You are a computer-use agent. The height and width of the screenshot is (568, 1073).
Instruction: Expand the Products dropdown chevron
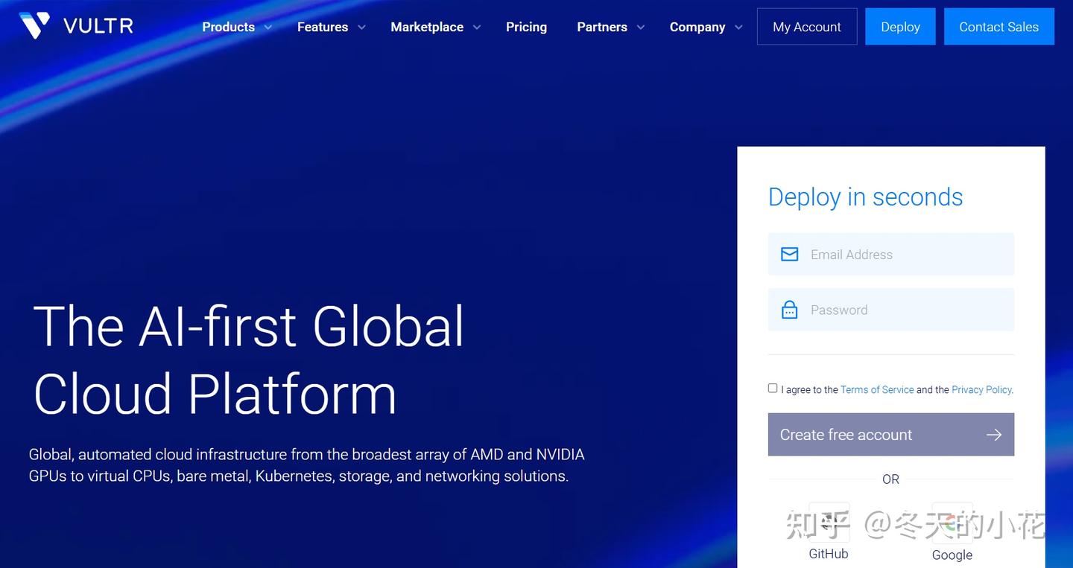click(x=268, y=28)
